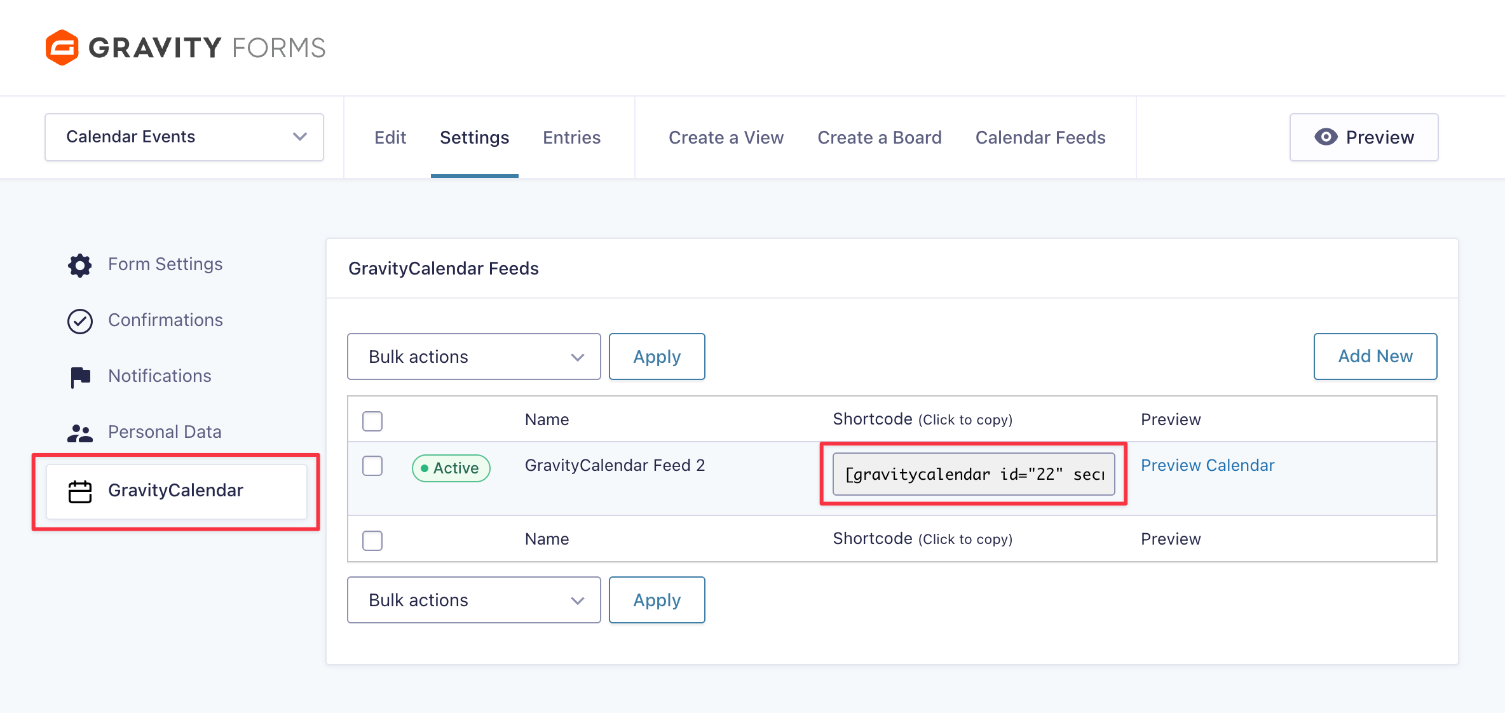Image resolution: width=1505 pixels, height=713 pixels.
Task: Click the calendar icon beside GravityCalendar
Action: 80,491
